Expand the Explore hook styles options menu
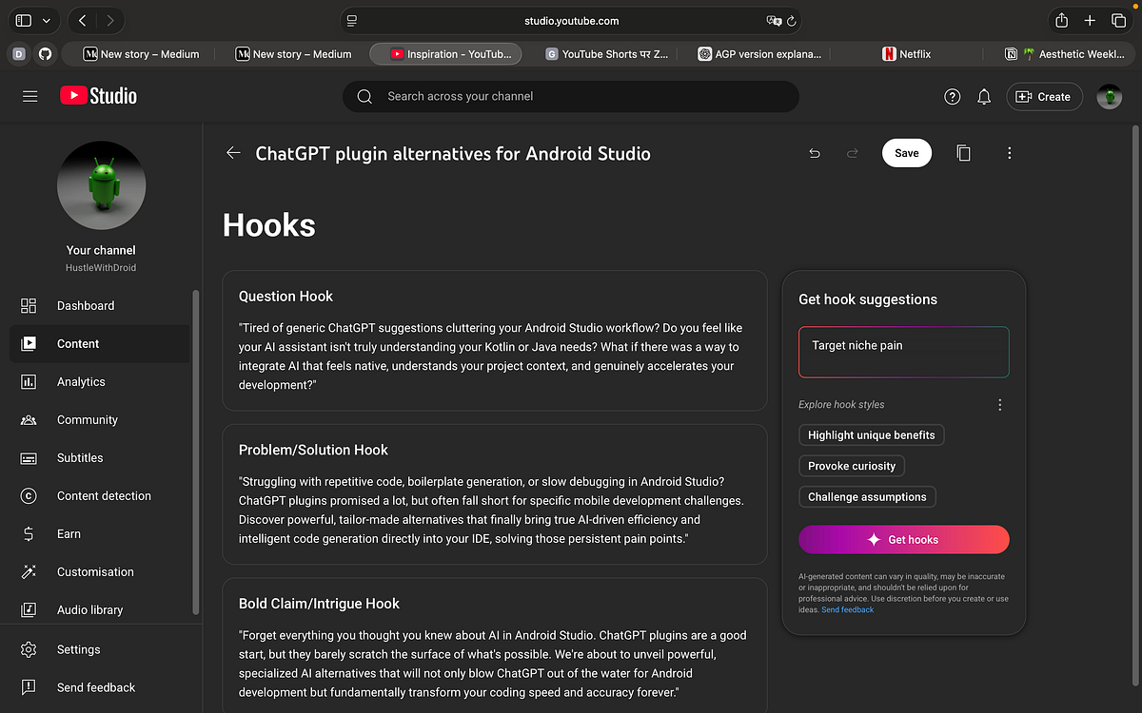Image resolution: width=1142 pixels, height=713 pixels. (x=999, y=405)
